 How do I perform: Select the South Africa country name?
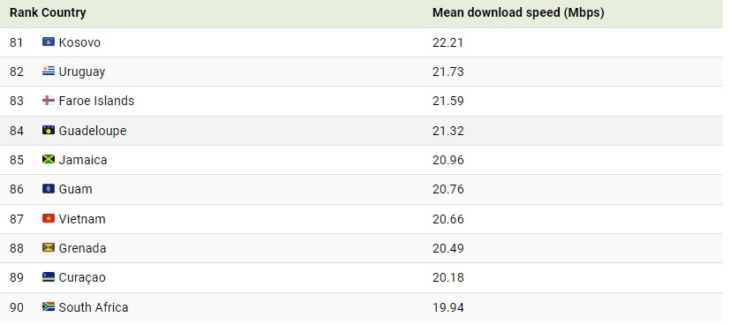[x=94, y=307]
